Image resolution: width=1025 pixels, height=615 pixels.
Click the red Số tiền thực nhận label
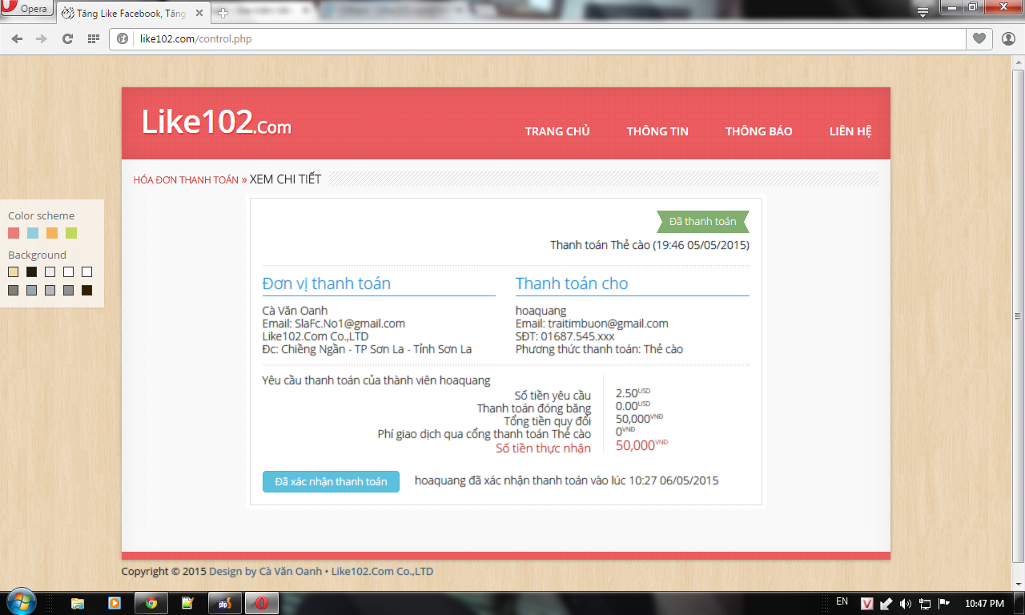click(543, 448)
